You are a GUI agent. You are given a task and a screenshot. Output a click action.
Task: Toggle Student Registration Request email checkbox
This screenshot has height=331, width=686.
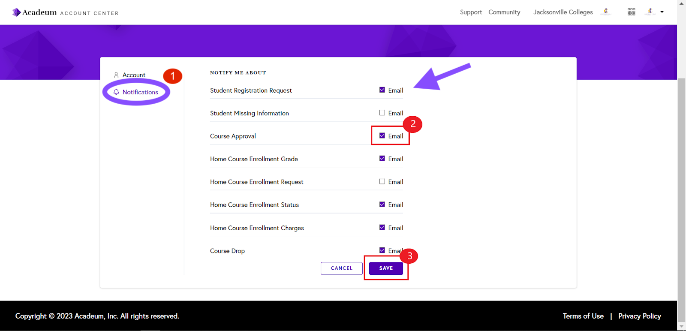(x=382, y=90)
